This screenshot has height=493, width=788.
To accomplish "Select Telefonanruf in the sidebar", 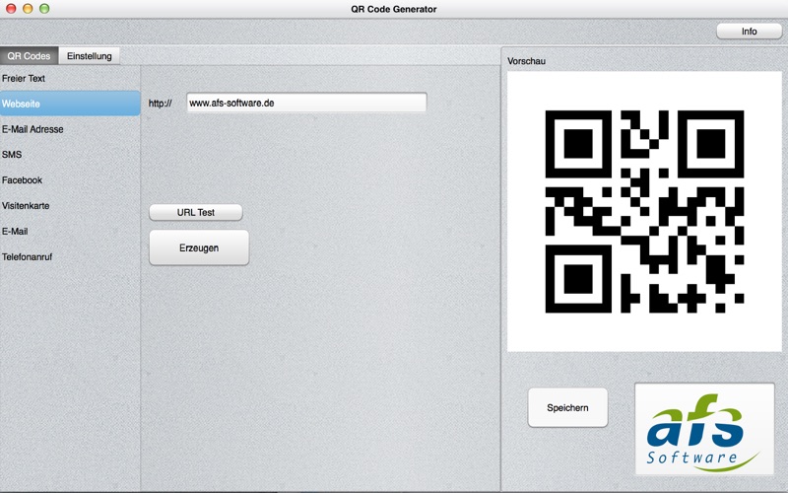I will coord(70,257).
